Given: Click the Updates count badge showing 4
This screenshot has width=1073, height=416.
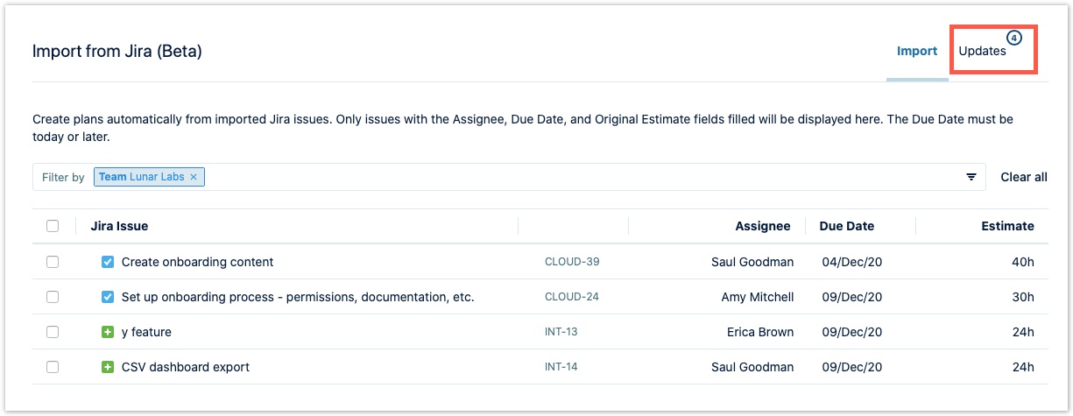Looking at the screenshot, I should point(1013,38).
